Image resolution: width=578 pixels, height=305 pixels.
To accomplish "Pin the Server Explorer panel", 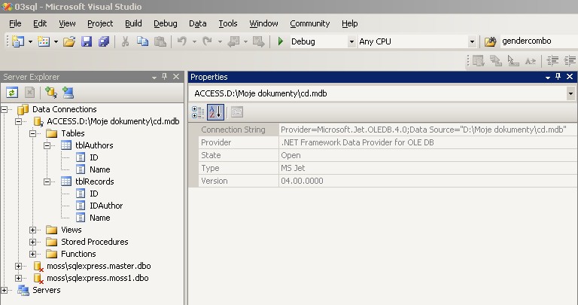I will click(164, 76).
